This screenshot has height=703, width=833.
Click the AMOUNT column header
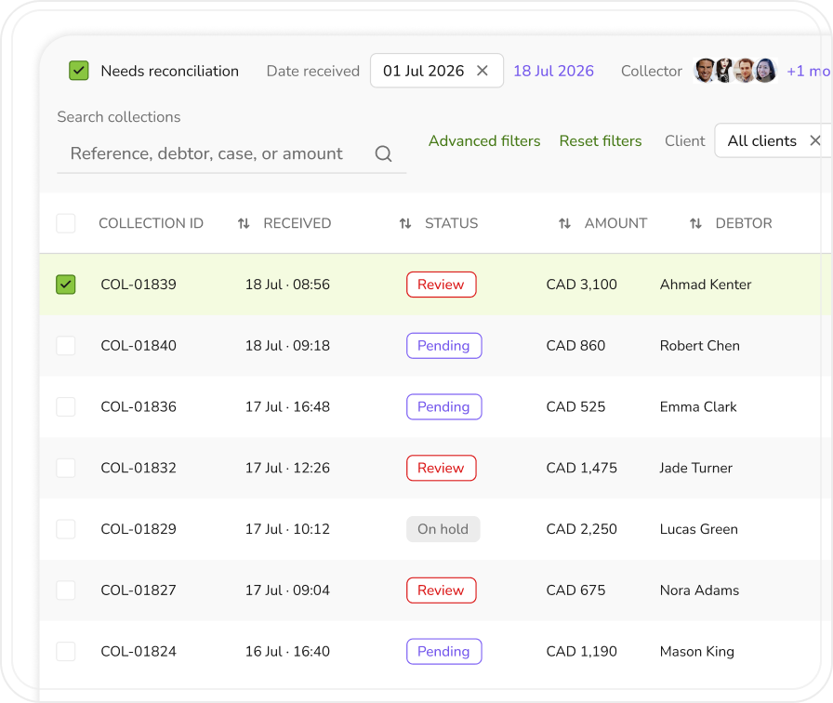[615, 223]
